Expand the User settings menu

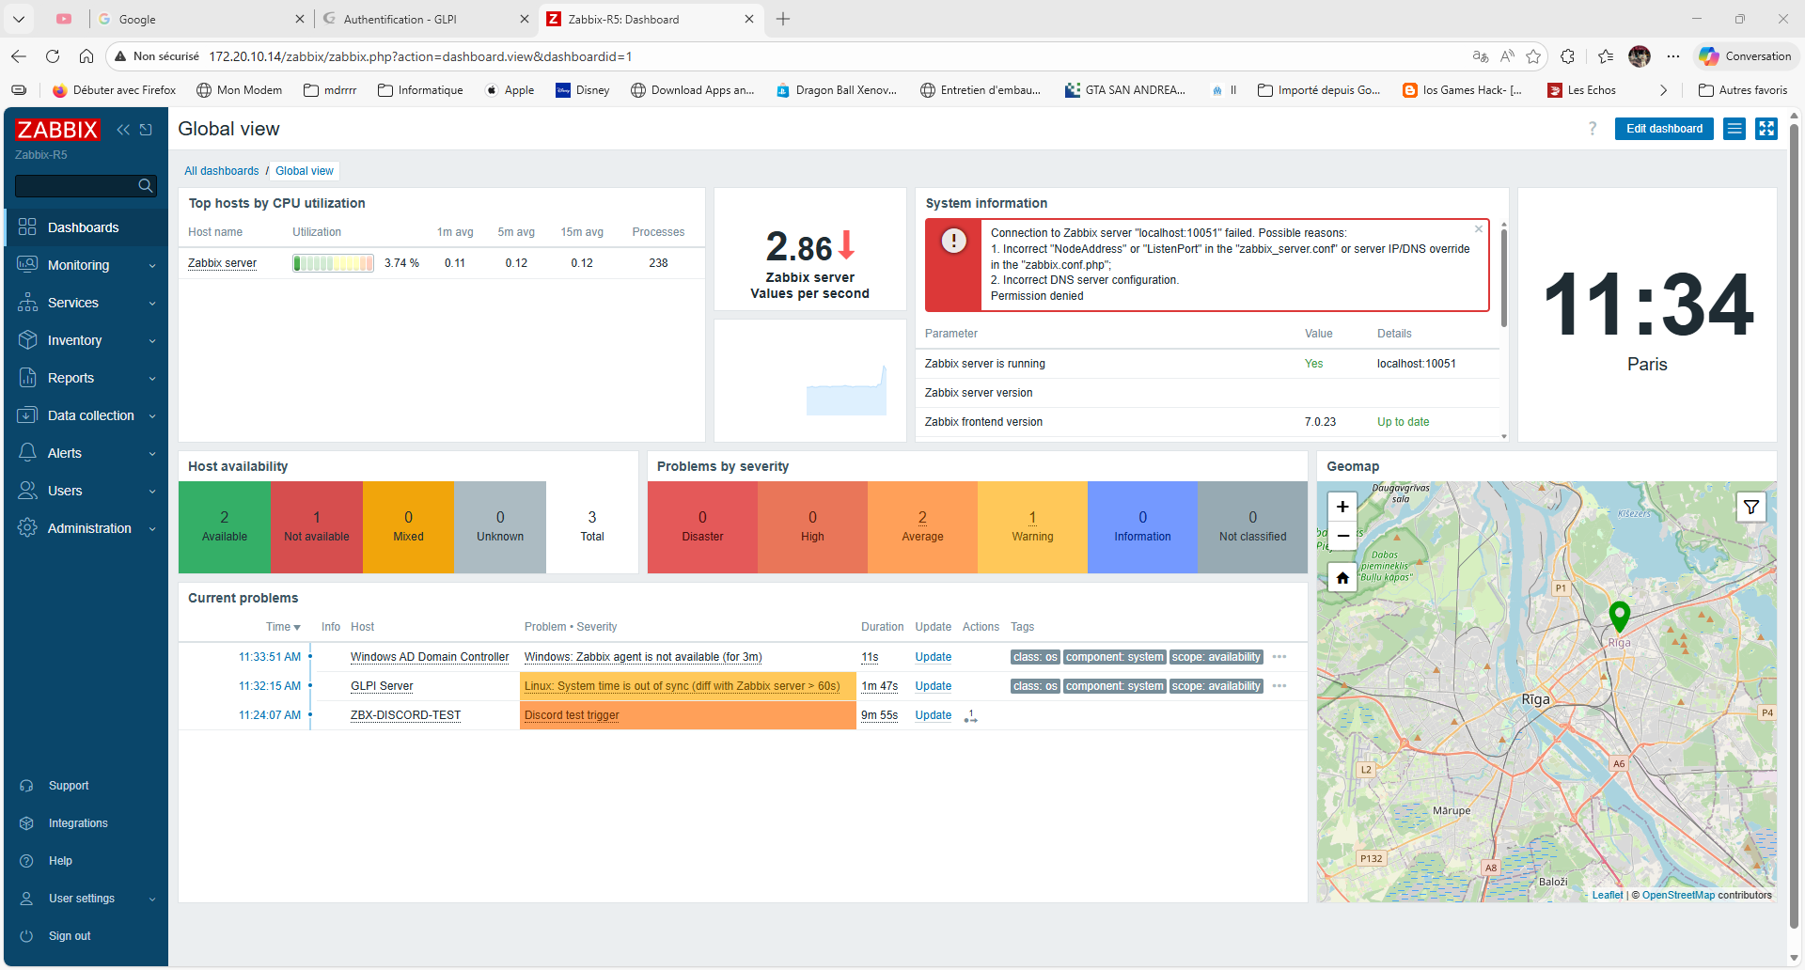(82, 898)
